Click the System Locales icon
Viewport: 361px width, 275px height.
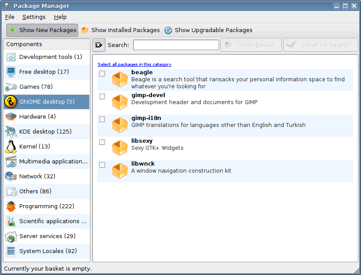[11, 251]
